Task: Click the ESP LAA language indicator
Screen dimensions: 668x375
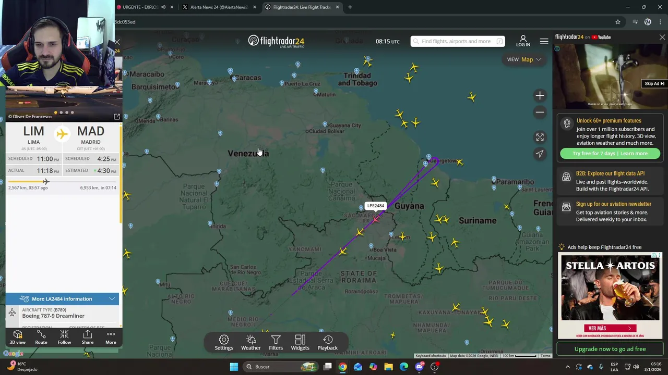Action: 614,367
